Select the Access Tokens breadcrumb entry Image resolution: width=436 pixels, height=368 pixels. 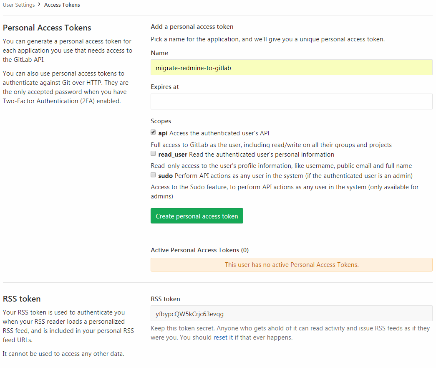click(x=62, y=5)
